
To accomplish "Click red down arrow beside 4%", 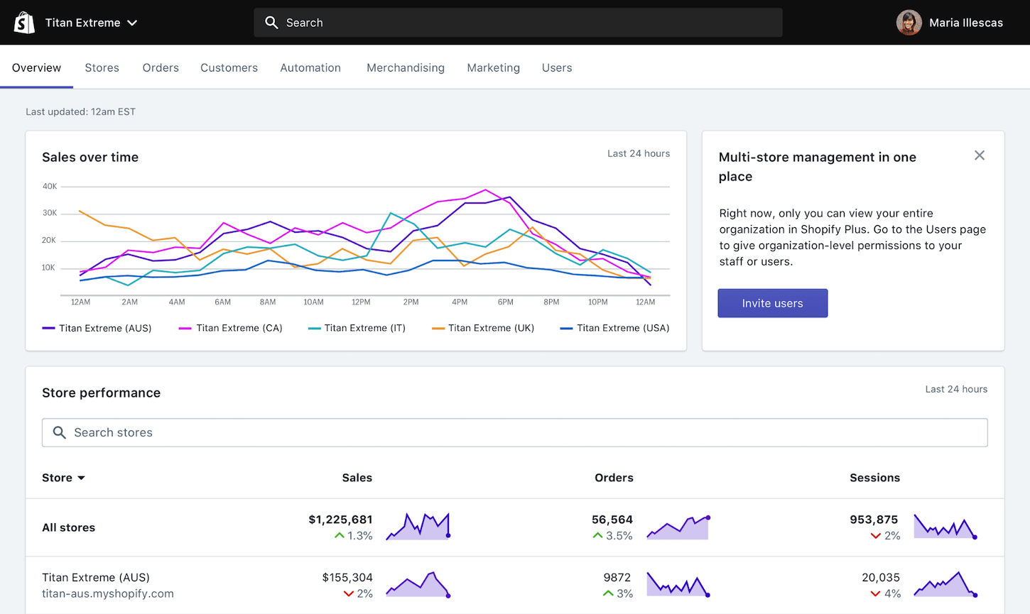I will (x=876, y=593).
